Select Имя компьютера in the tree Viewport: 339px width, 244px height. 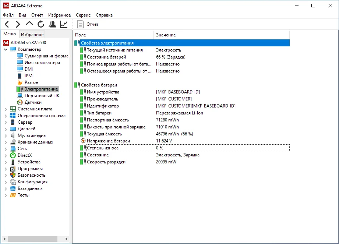click(x=42, y=63)
